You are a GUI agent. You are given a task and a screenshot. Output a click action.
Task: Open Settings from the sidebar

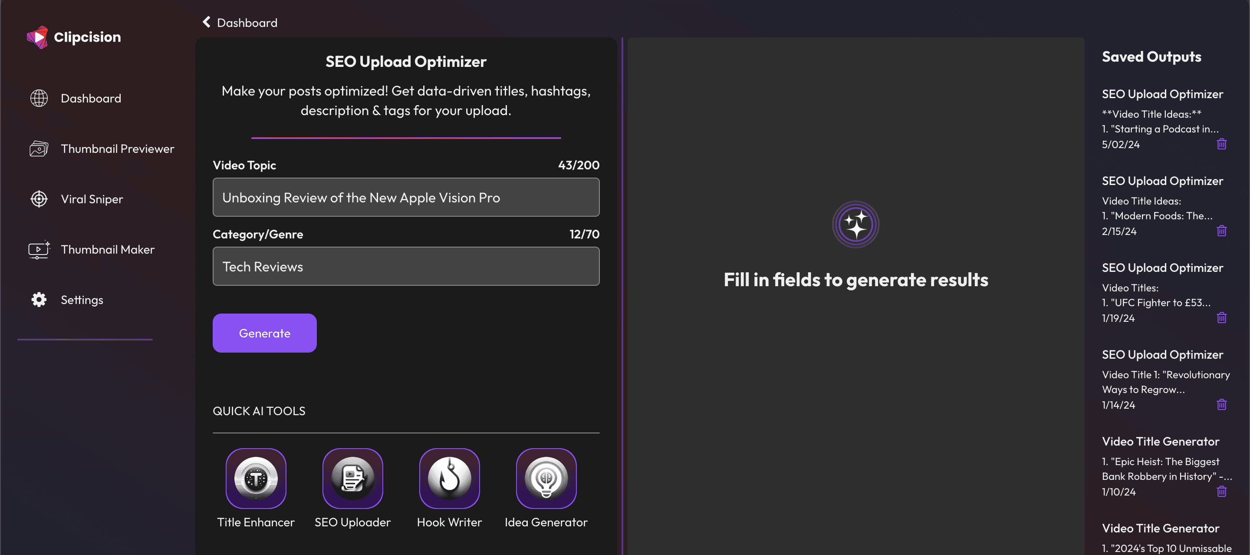point(82,300)
